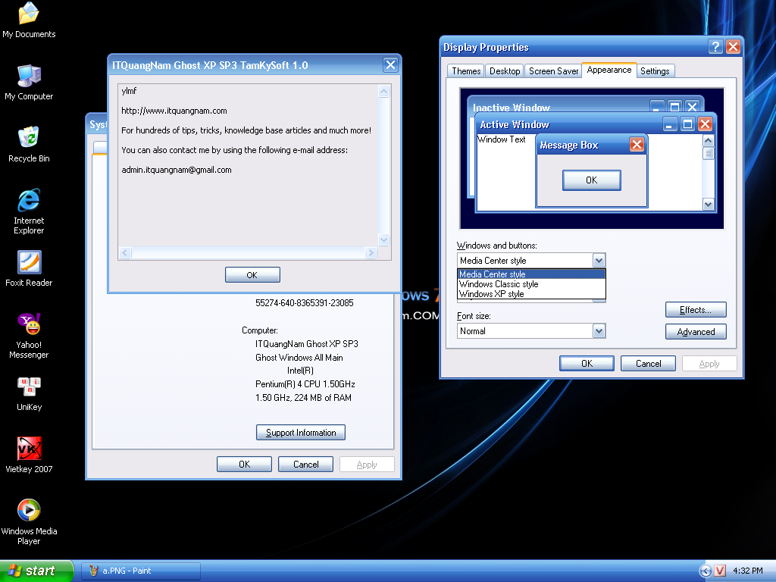Click the Pentium(R) 4 CPU 1.50GHz text
This screenshot has width=776, height=582.
click(305, 384)
